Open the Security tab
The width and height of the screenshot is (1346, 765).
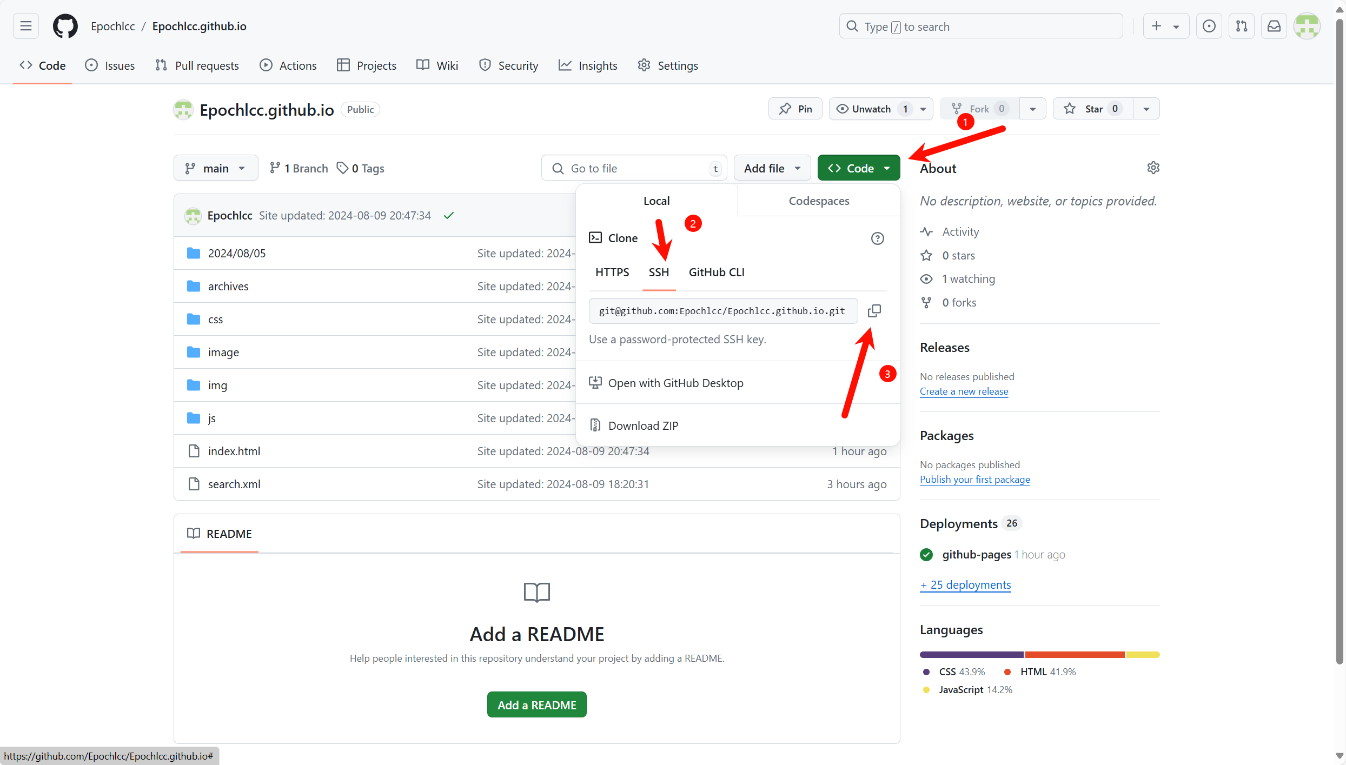click(x=508, y=65)
